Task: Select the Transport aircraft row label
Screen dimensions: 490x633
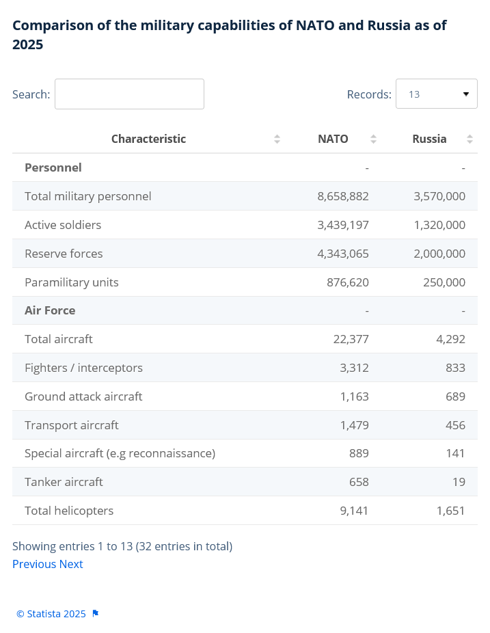Action: tap(72, 425)
